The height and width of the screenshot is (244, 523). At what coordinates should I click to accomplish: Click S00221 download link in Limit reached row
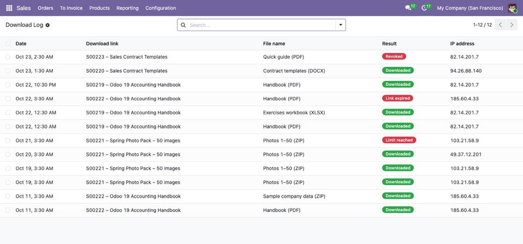click(133, 141)
